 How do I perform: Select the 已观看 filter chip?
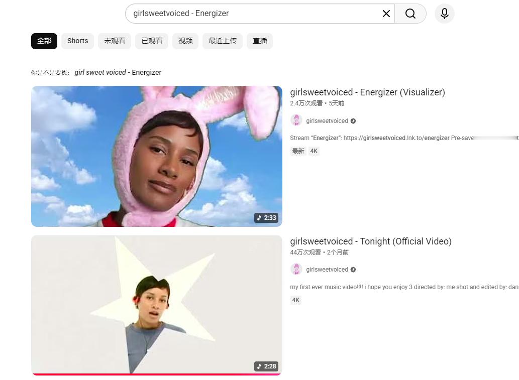click(152, 41)
